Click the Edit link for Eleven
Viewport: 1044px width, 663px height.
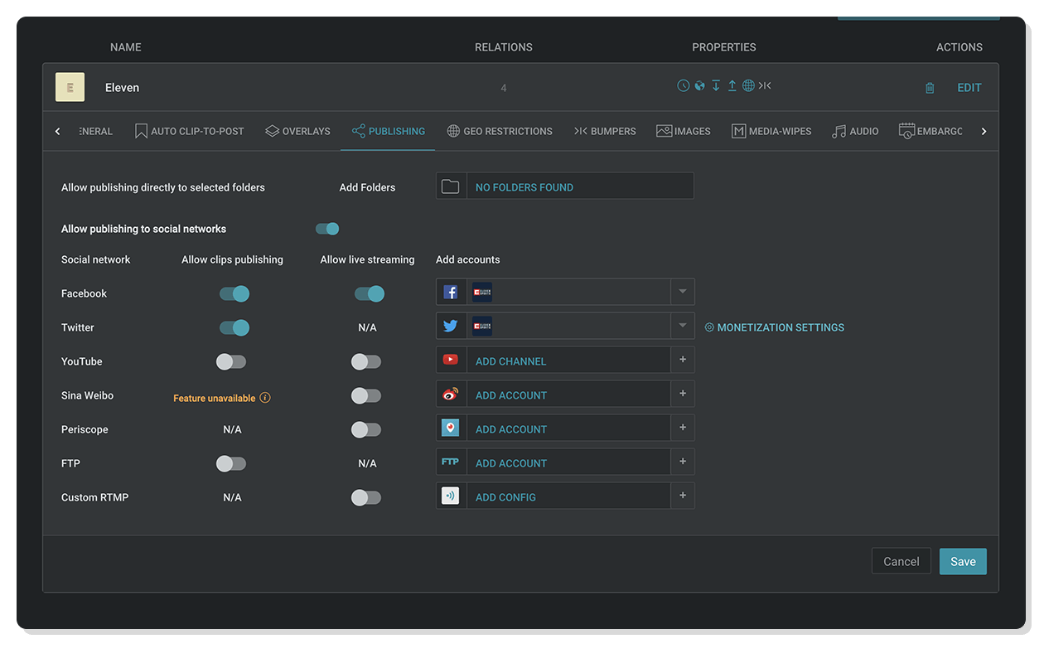click(969, 88)
